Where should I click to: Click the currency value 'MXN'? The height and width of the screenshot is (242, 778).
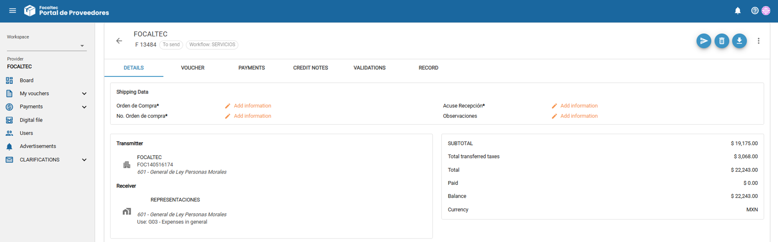[752, 209]
